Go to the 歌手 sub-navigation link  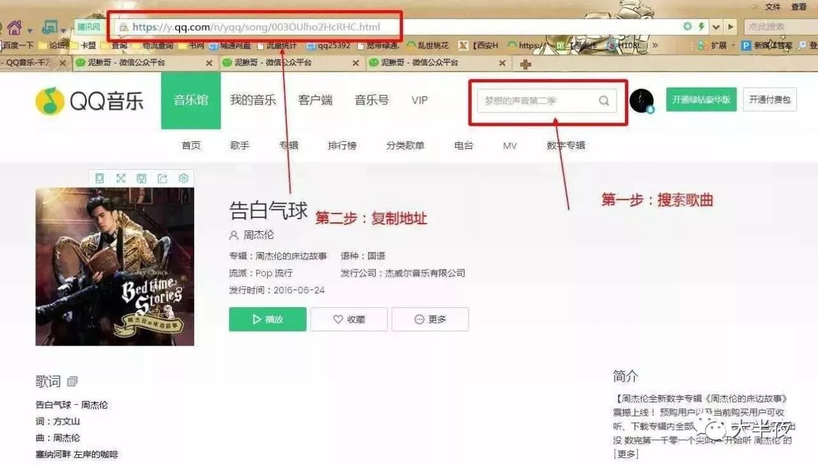click(240, 146)
